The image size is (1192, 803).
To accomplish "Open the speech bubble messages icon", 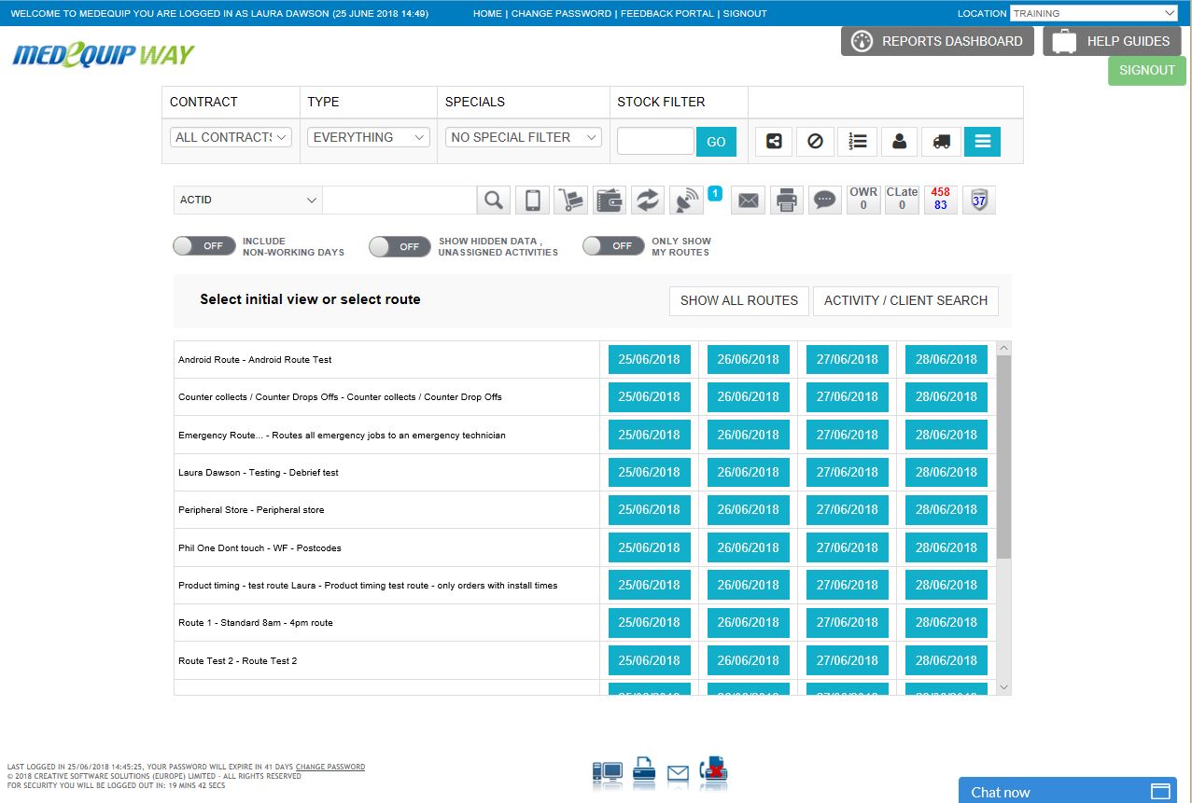I will pos(824,200).
